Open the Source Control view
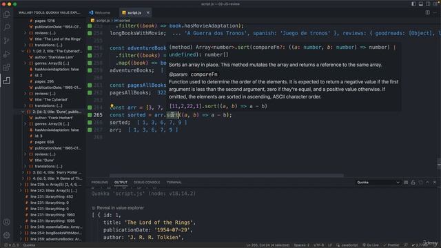This screenshot has height=248, width=441. point(6,41)
